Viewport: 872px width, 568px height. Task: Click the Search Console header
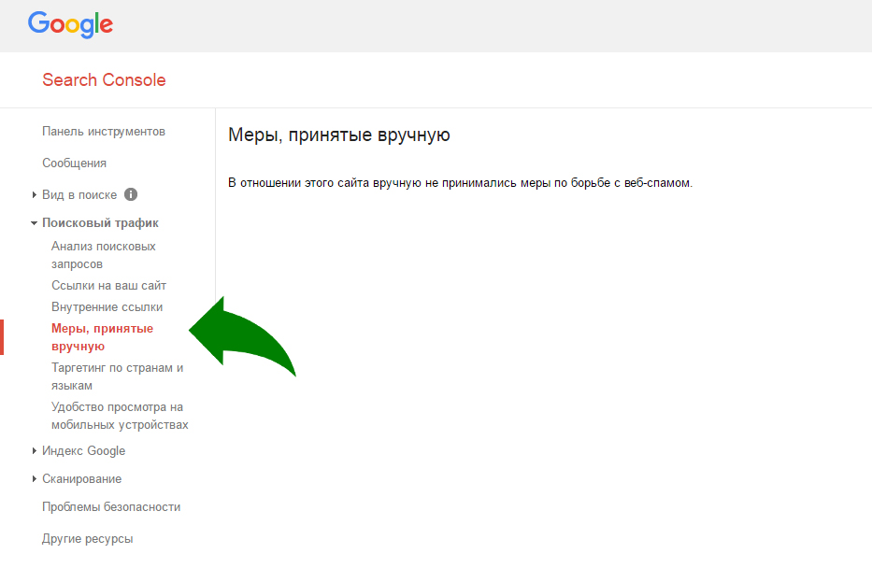pyautogui.click(x=103, y=79)
